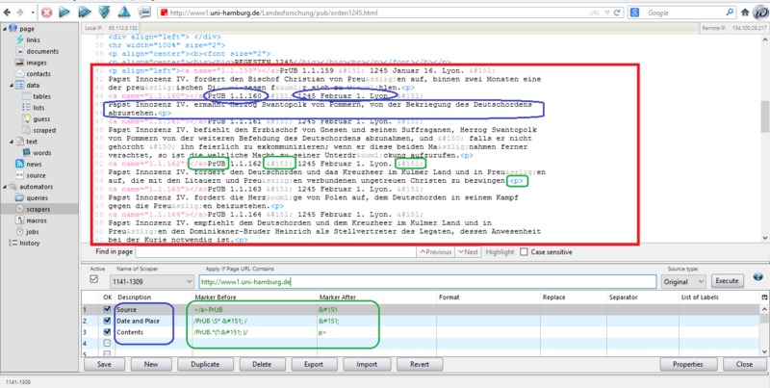Click the Import button
This screenshot has height=388, width=770.
click(x=367, y=365)
